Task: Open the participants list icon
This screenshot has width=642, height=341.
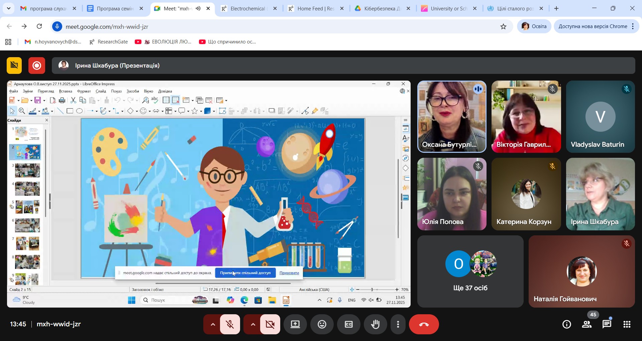Action: [x=587, y=324]
